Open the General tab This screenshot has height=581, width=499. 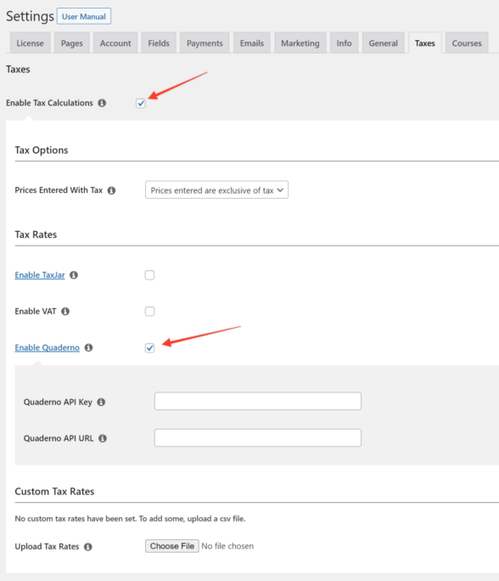click(x=383, y=43)
